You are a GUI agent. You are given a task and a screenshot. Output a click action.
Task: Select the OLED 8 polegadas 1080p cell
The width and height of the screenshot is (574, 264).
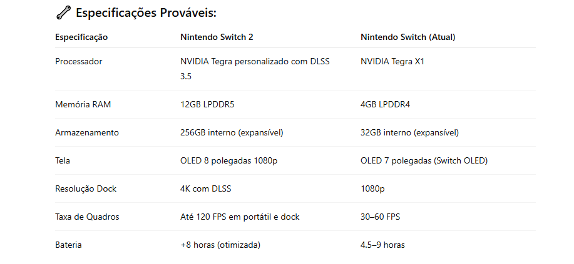(x=229, y=160)
